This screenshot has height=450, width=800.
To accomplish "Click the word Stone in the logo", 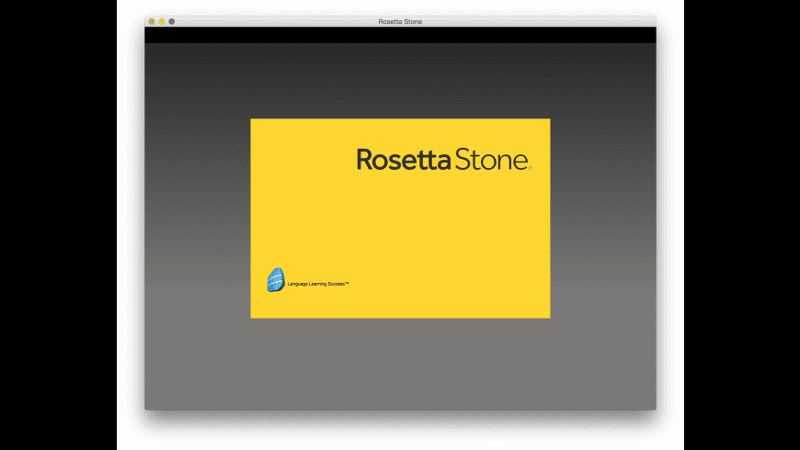I will tap(491, 160).
